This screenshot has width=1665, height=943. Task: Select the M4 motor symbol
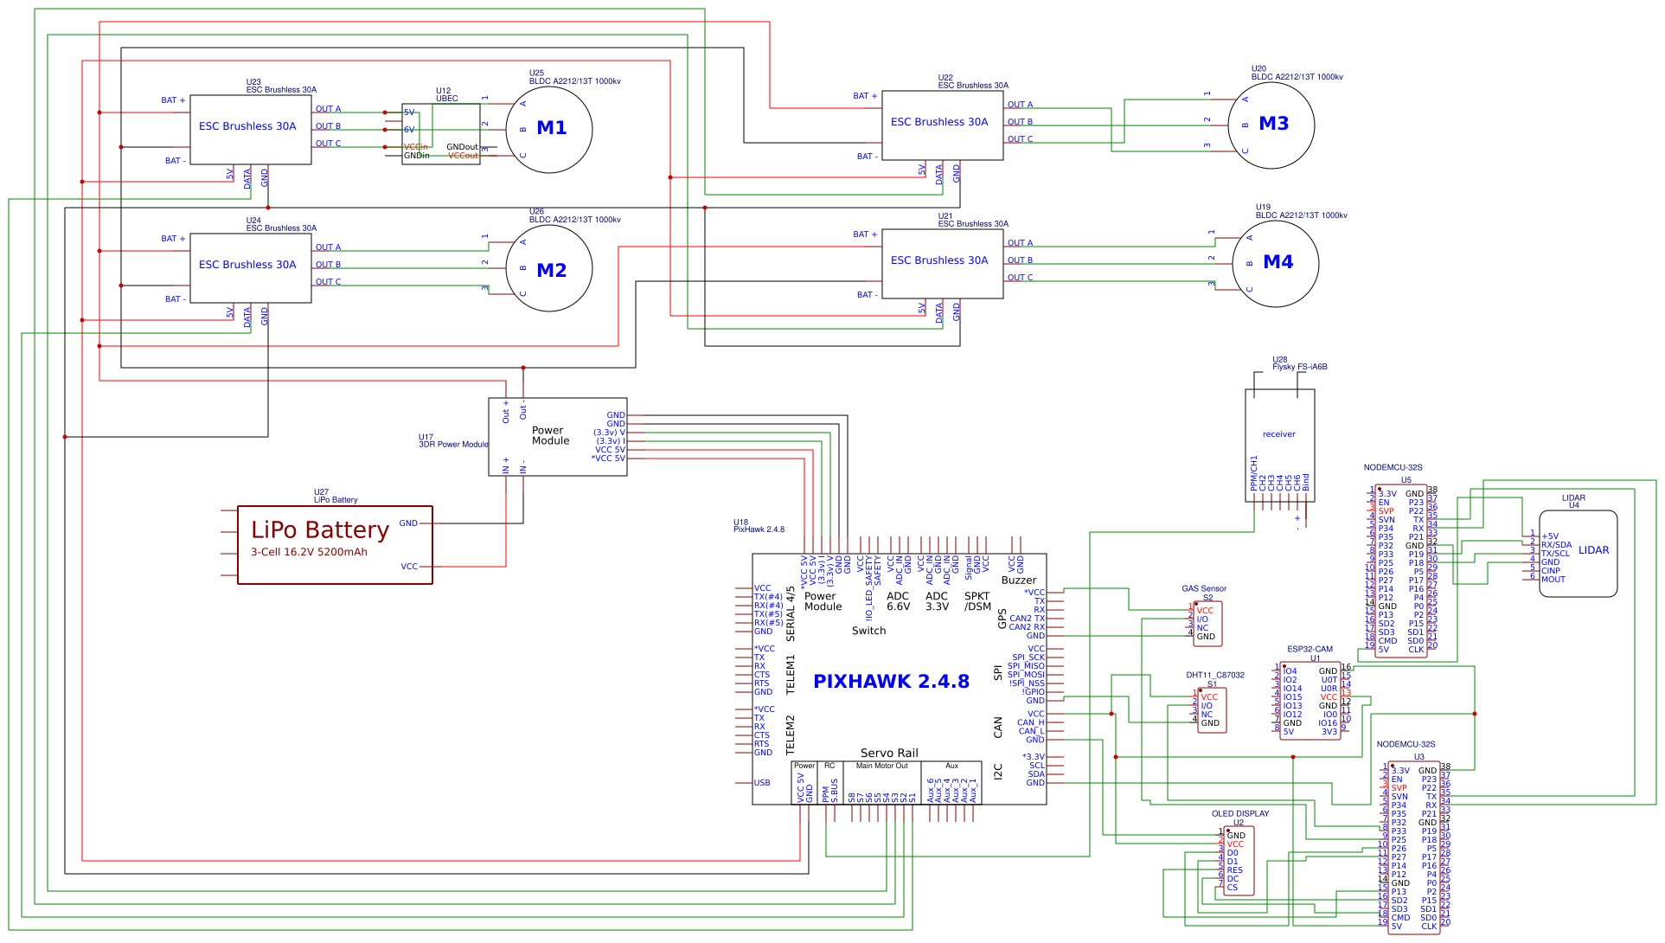(1275, 263)
